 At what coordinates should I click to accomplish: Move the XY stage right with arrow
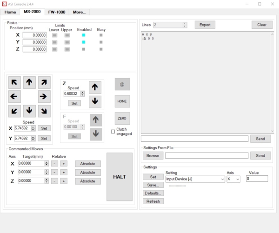coord(44,96)
